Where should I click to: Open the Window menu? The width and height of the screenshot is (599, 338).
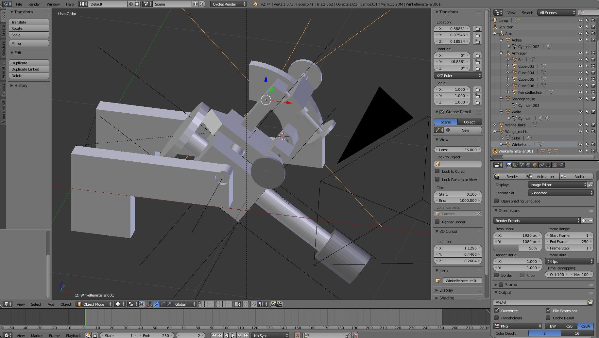pos(53,4)
